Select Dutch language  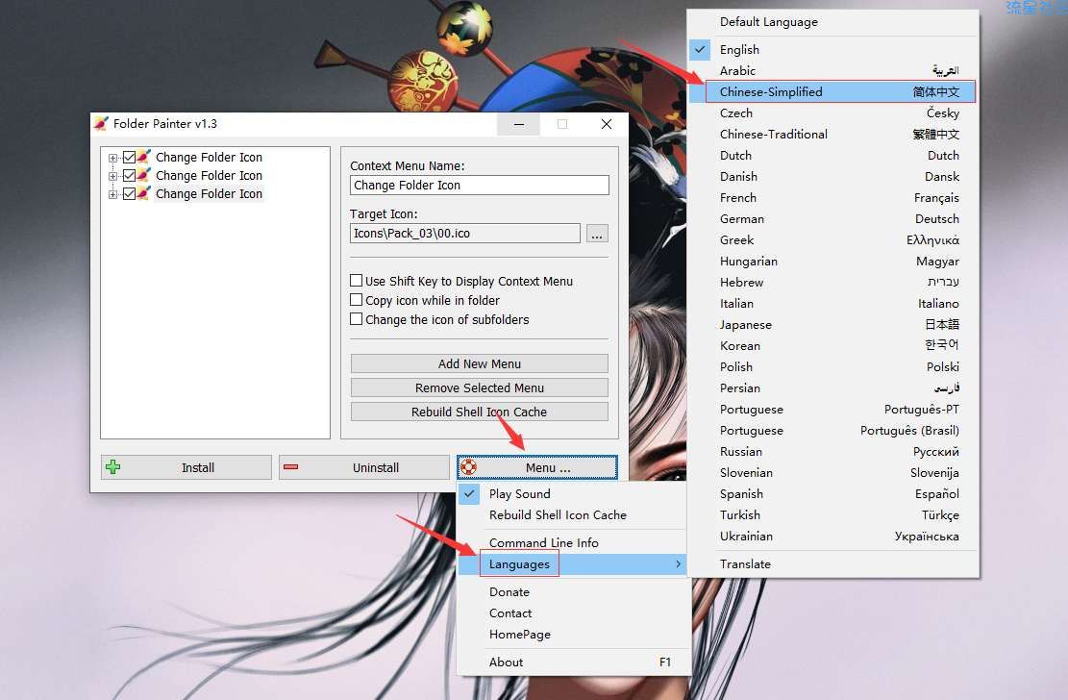pyautogui.click(x=833, y=155)
